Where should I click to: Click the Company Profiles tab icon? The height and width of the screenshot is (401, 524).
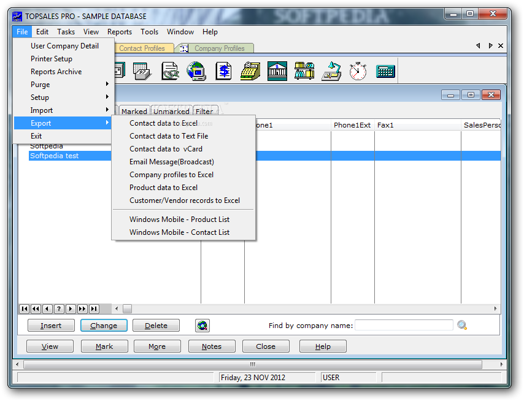(x=184, y=48)
